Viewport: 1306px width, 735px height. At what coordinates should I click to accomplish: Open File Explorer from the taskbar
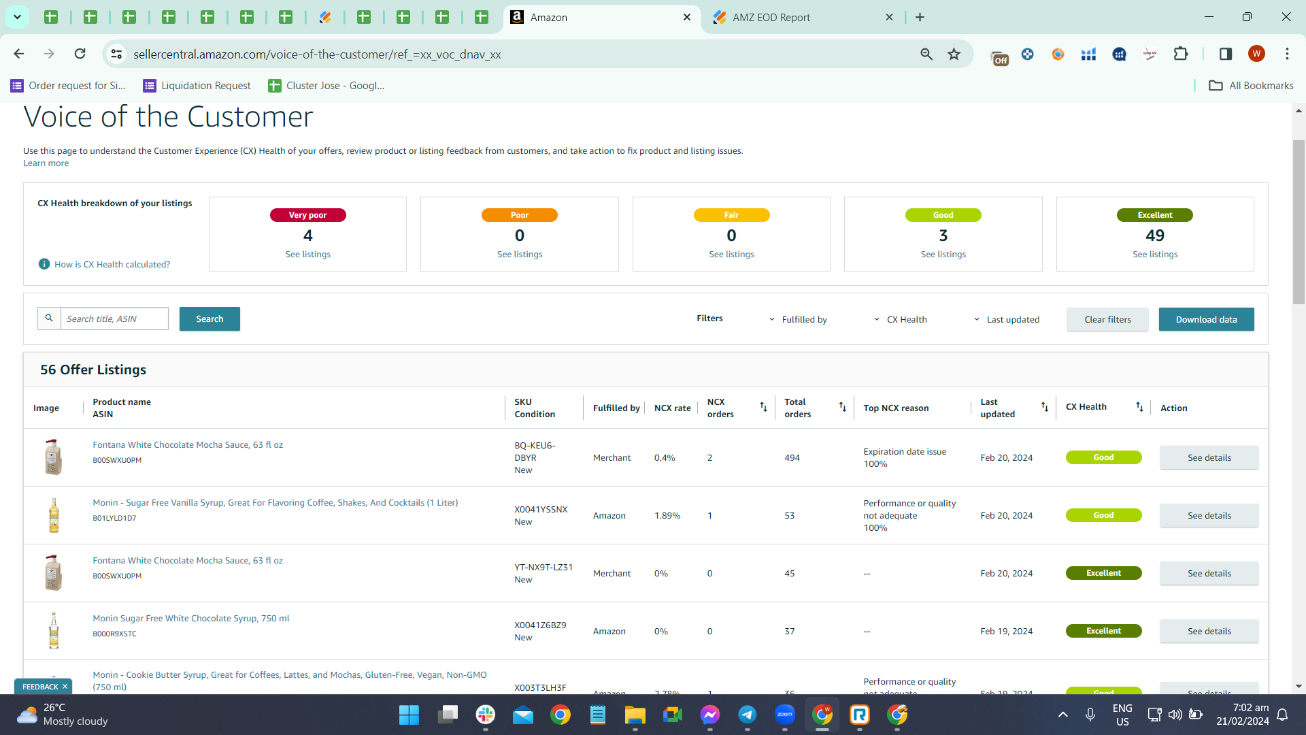(x=635, y=715)
